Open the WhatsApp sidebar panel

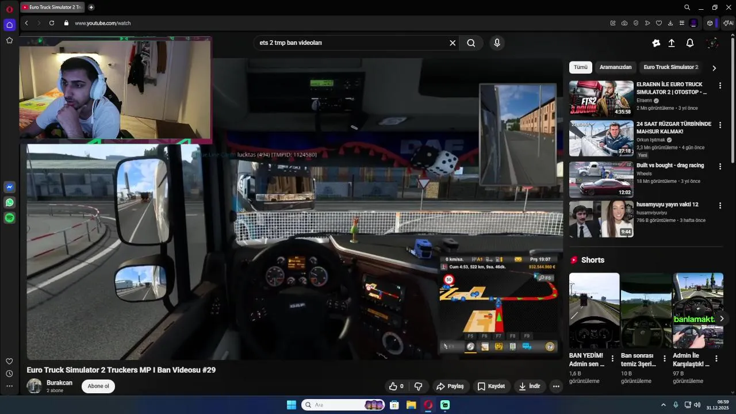coord(9,202)
